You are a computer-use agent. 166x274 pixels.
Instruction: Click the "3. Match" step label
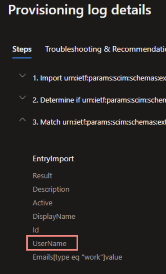click(x=46, y=122)
